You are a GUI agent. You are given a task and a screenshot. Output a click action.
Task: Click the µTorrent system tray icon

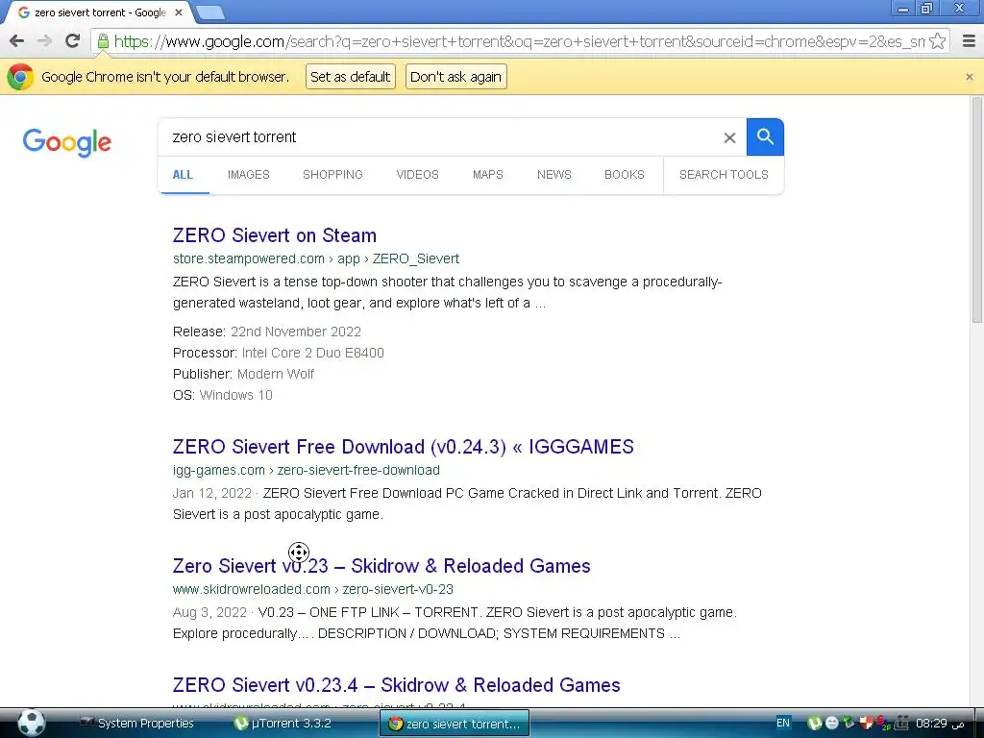815,723
